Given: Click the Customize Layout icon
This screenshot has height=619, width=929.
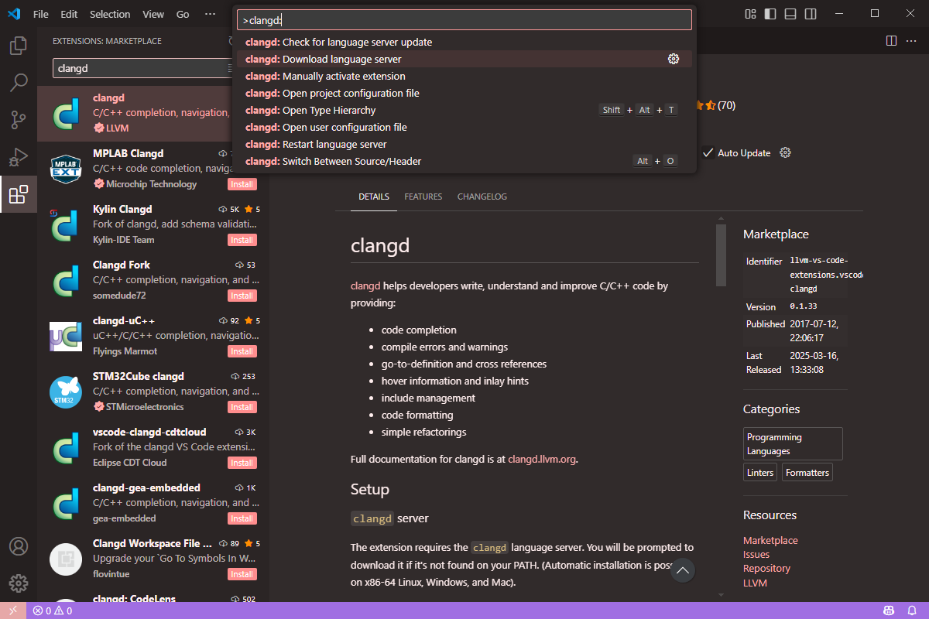Looking at the screenshot, I should click(750, 14).
